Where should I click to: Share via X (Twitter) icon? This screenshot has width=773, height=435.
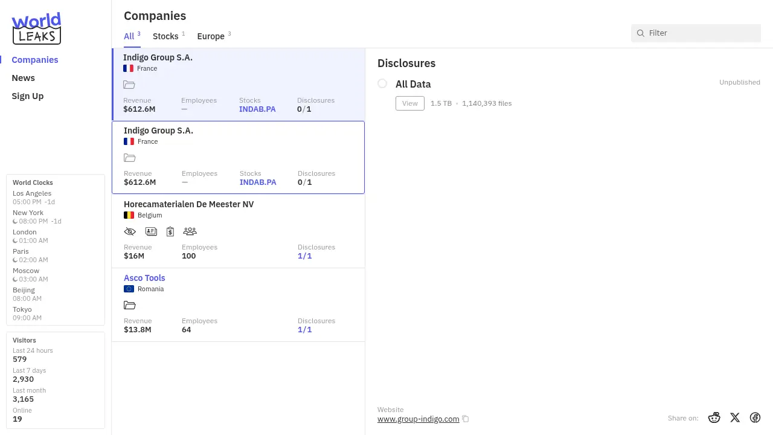coord(735,417)
